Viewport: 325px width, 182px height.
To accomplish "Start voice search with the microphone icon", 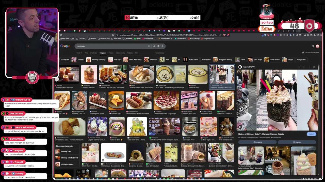I will [154, 46].
